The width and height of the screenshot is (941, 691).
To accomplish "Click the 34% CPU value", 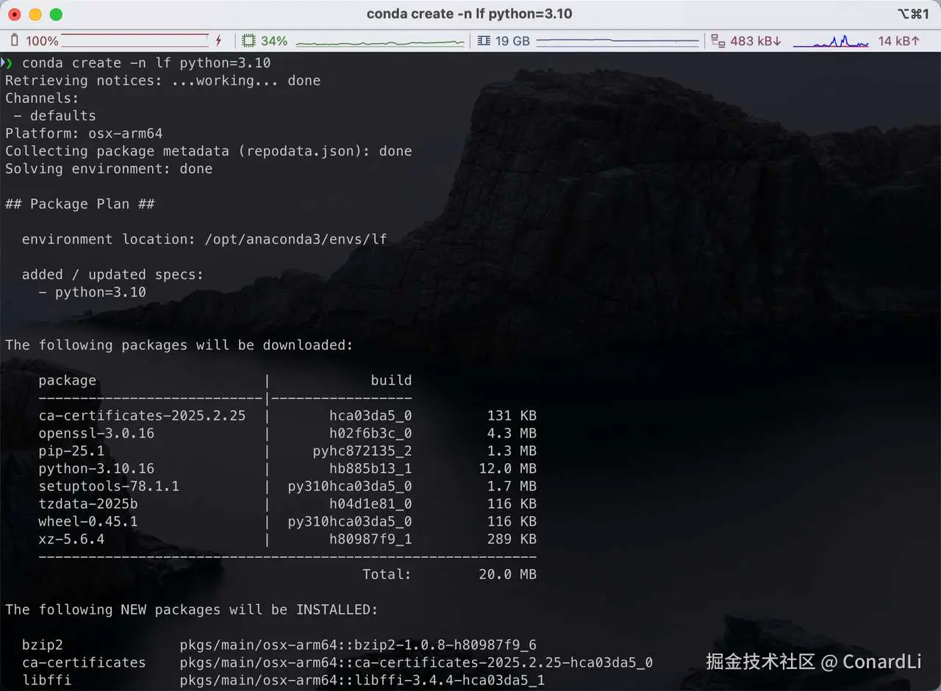I will click(274, 41).
